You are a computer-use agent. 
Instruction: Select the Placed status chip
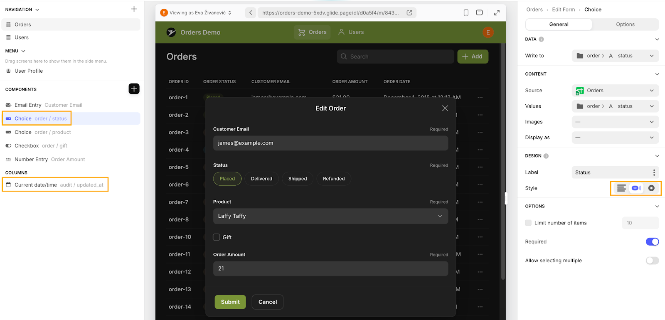click(227, 179)
